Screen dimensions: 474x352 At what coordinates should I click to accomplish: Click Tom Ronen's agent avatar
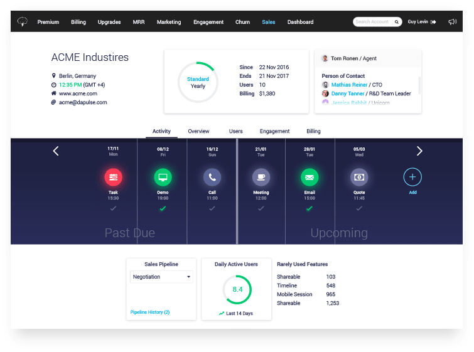tap(325, 58)
